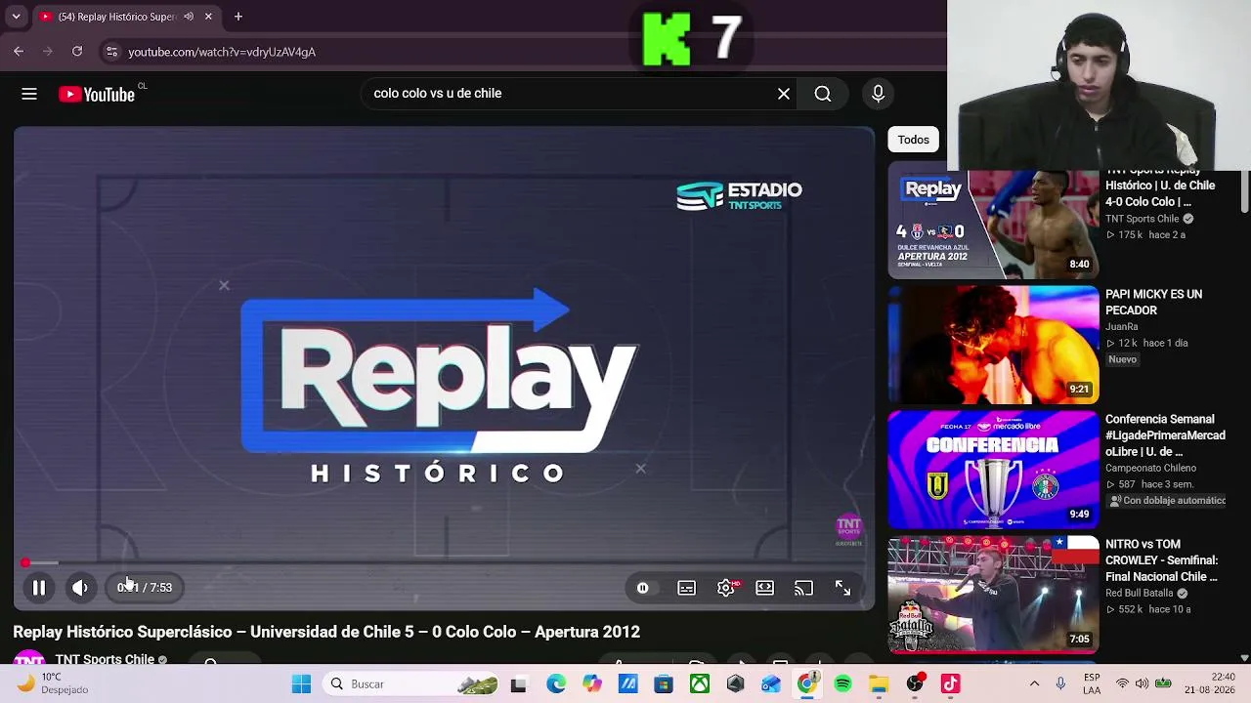The width and height of the screenshot is (1251, 703).
Task: Open the YouTube guide hamburger menu
Action: pyautogui.click(x=29, y=94)
